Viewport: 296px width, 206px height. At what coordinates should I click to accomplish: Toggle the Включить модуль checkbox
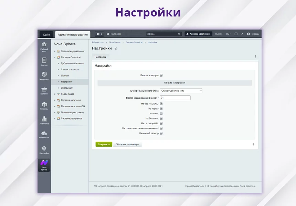[x=161, y=75]
